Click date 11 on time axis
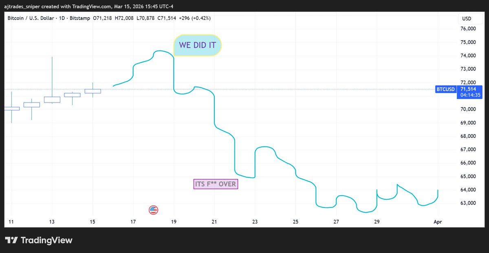 [x=11, y=222]
